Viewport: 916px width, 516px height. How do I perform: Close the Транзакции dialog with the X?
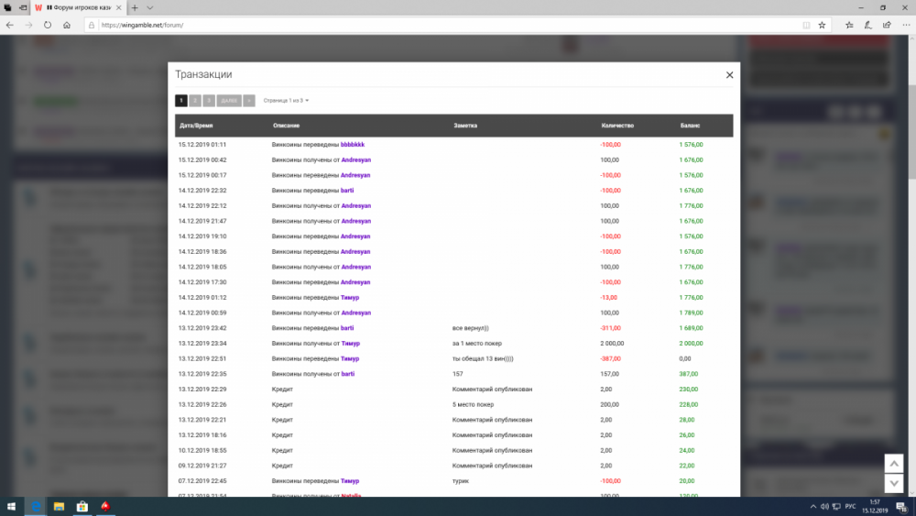(729, 75)
